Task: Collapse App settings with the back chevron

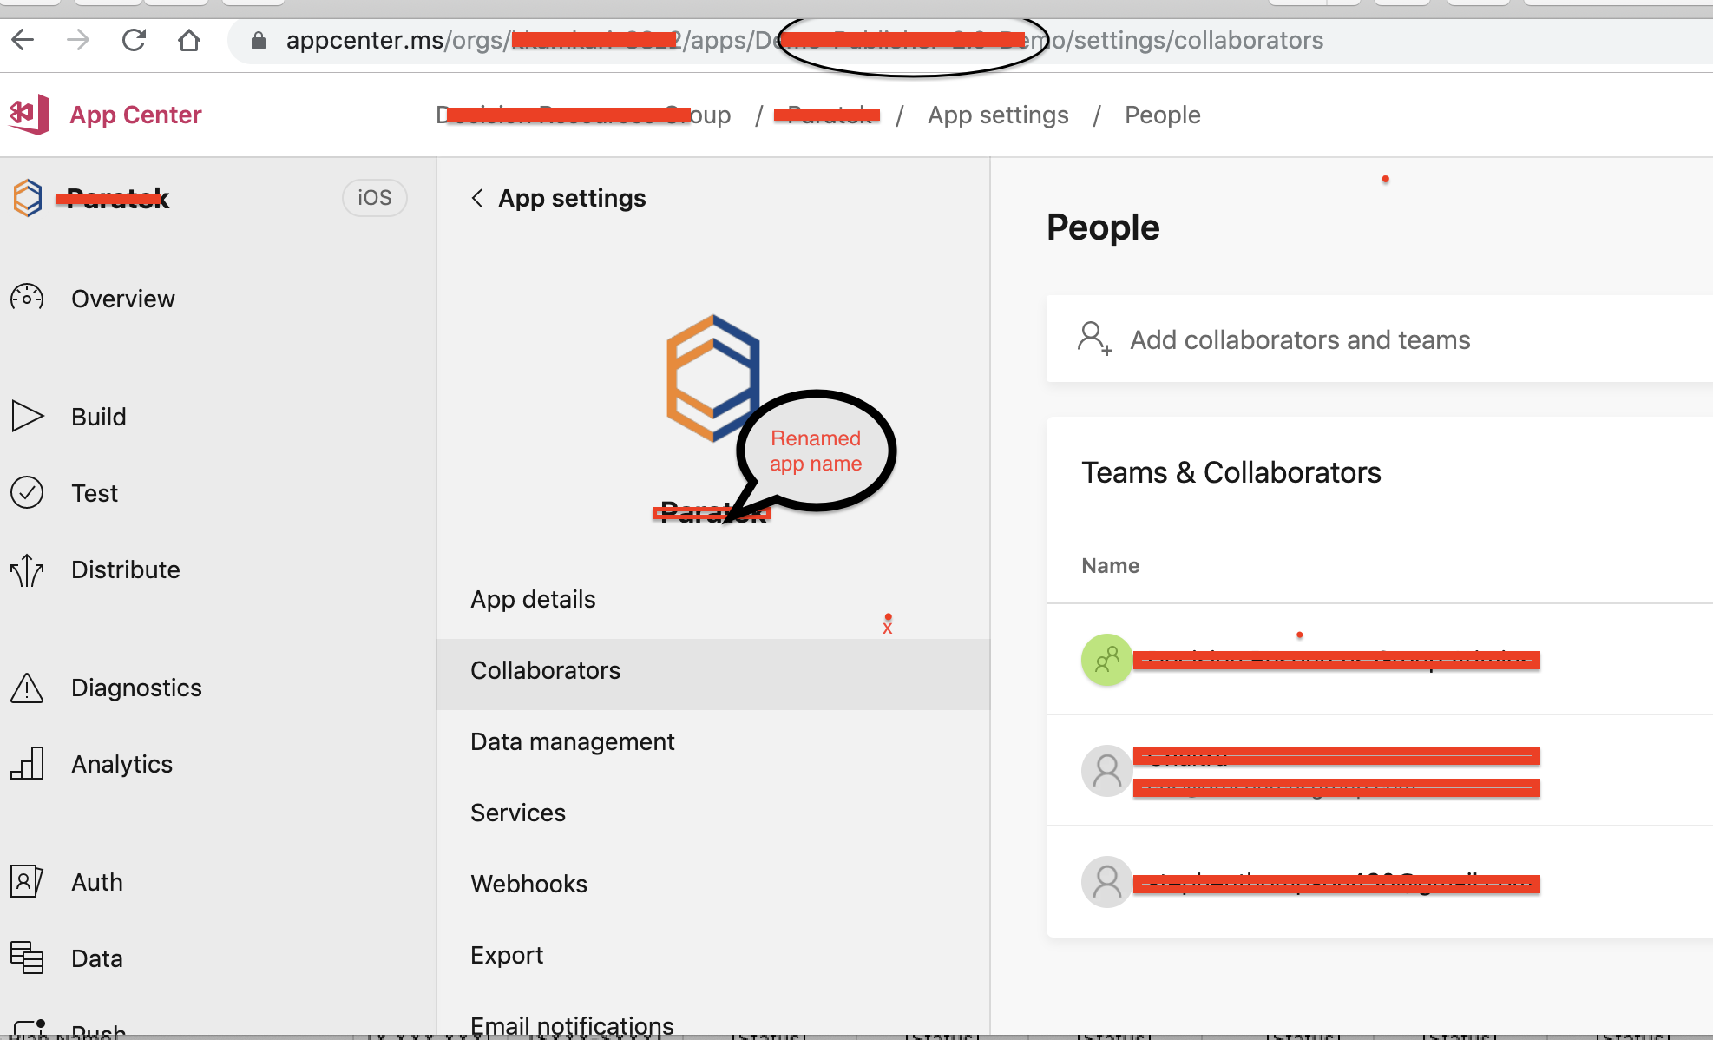Action: 476,198
